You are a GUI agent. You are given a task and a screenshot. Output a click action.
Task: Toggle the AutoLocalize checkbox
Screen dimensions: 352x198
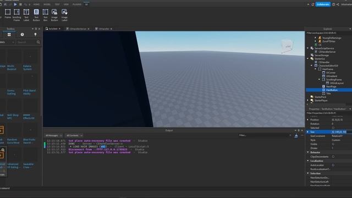coord(333,165)
